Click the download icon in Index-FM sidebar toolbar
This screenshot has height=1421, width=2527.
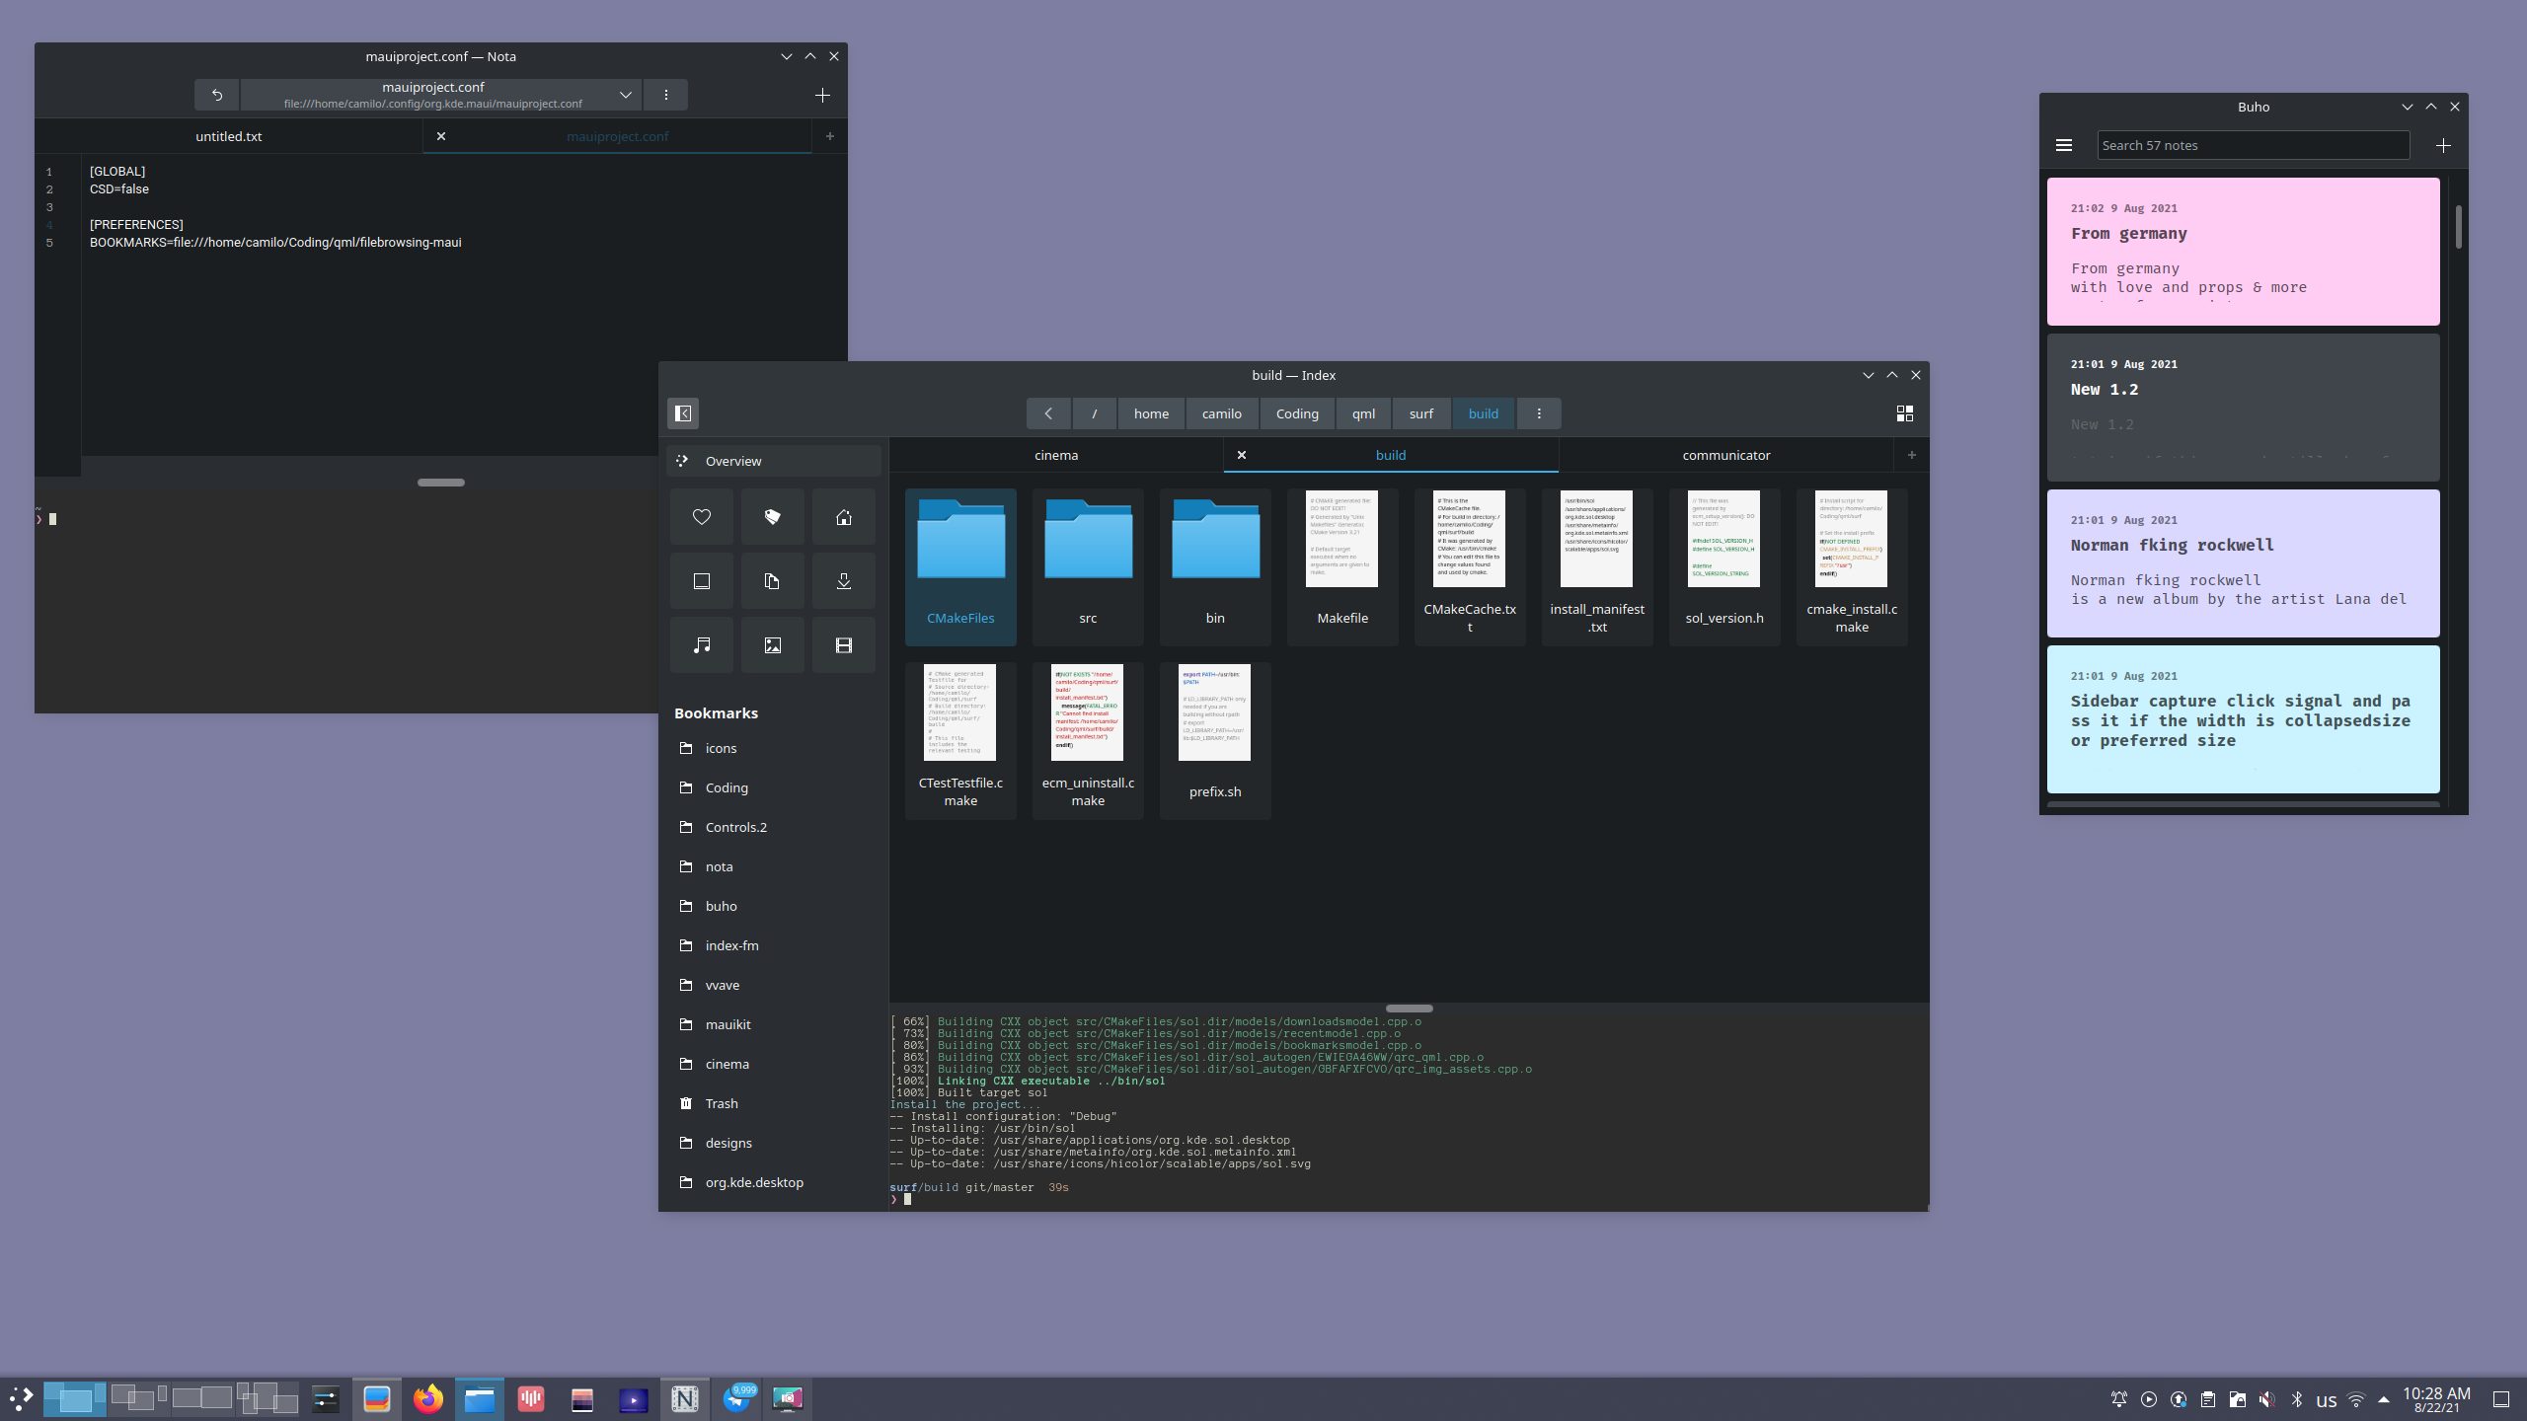(844, 579)
